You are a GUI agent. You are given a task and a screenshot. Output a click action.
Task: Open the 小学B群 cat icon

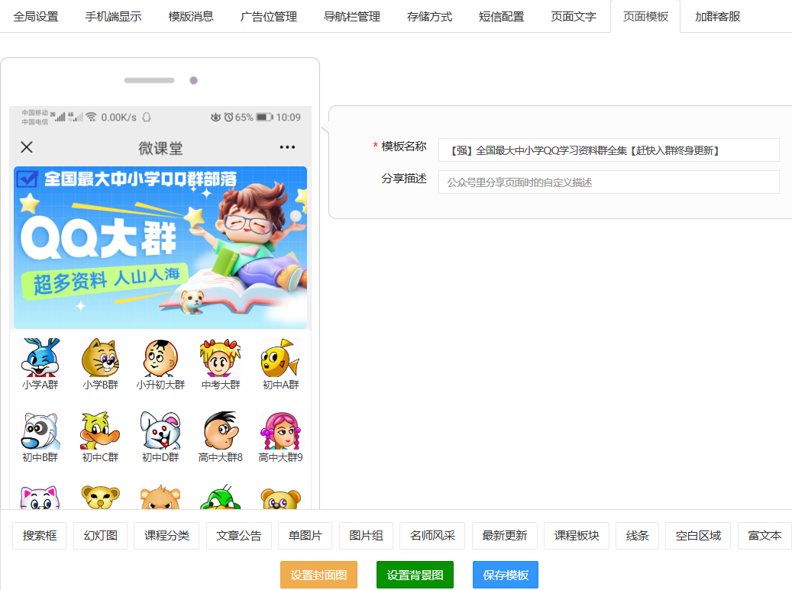pos(100,358)
